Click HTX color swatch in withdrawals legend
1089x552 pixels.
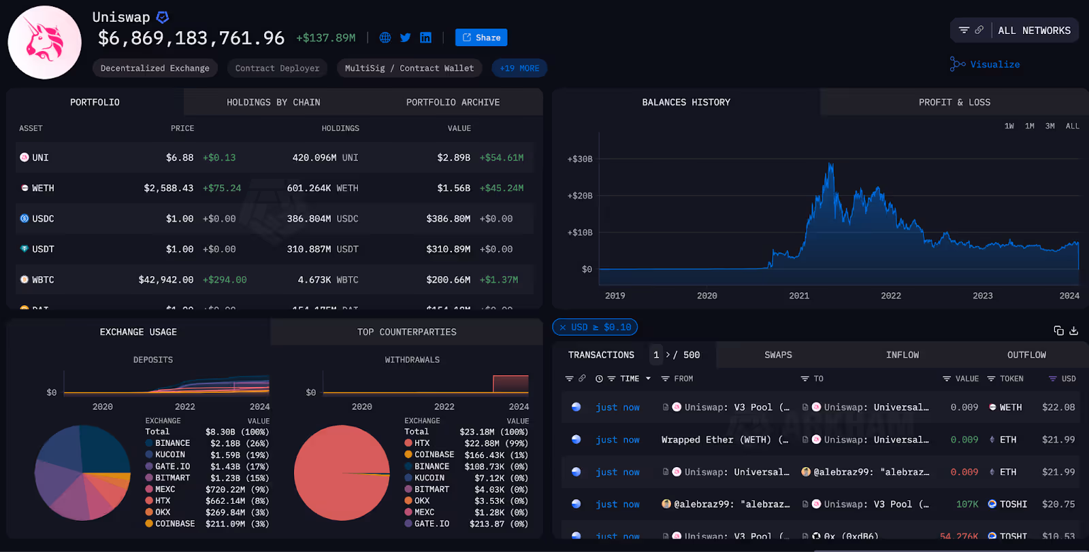pyautogui.click(x=408, y=443)
